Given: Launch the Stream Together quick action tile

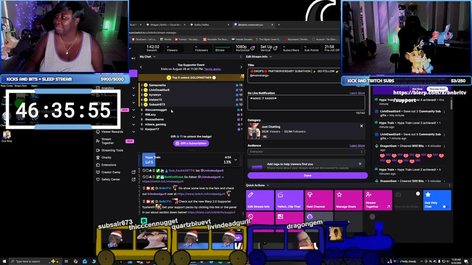Looking at the screenshot, I should (378, 200).
